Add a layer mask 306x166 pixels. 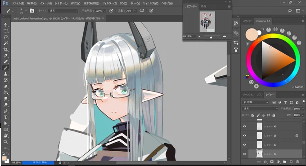272,162
